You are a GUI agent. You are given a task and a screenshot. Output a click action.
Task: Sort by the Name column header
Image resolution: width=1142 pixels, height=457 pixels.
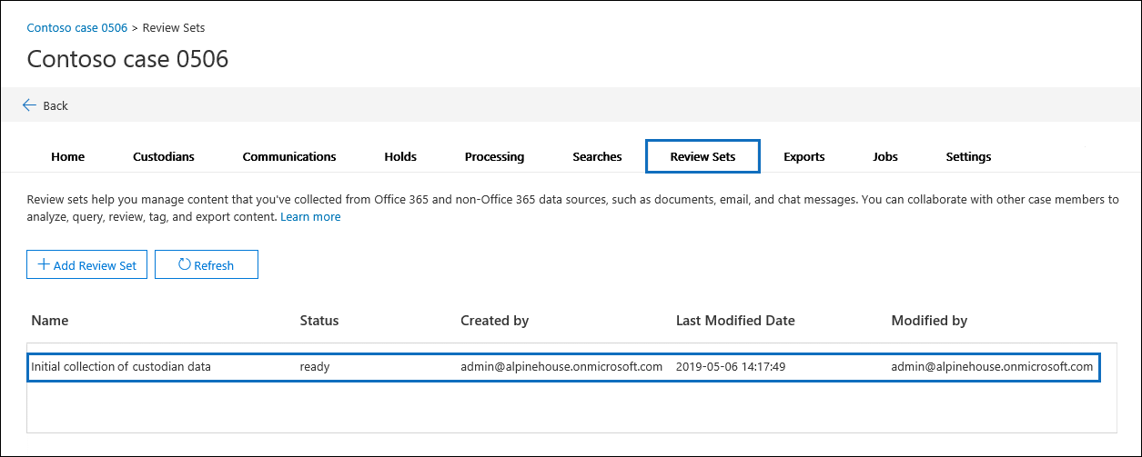pyautogui.click(x=50, y=321)
